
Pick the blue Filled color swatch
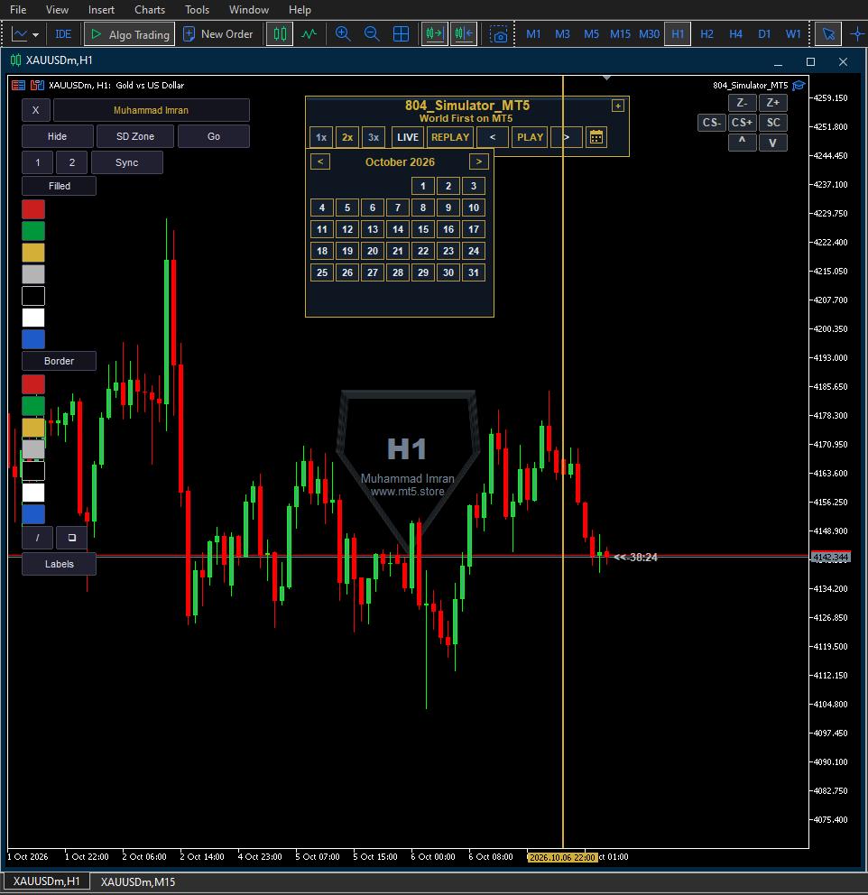pyautogui.click(x=33, y=339)
